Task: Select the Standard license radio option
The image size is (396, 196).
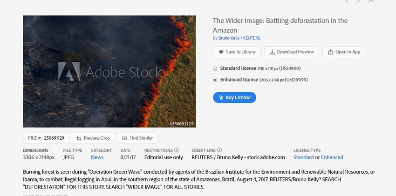Action: point(215,68)
